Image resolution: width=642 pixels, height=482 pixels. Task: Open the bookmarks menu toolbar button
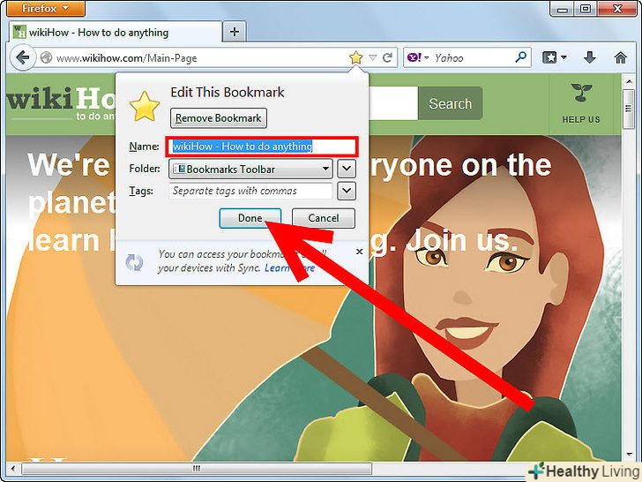pos(554,57)
